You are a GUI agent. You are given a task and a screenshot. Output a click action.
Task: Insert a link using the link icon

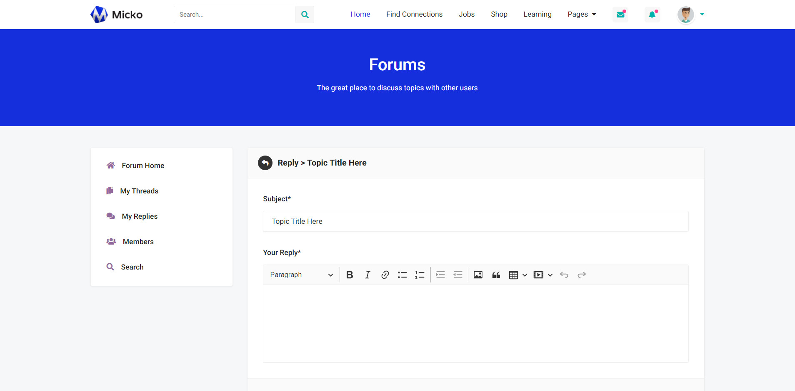(x=385, y=275)
